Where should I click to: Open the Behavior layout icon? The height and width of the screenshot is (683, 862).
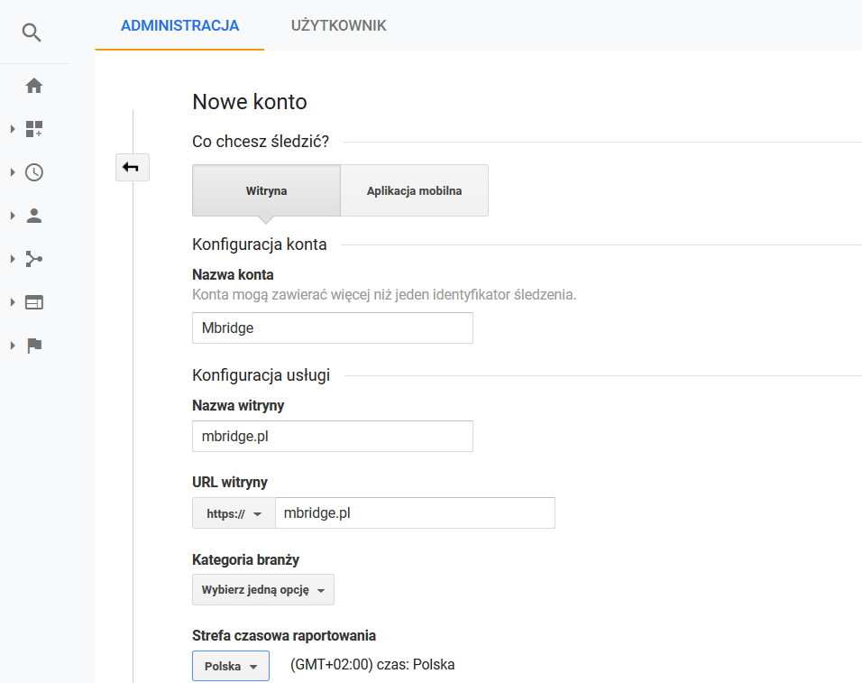click(x=34, y=302)
